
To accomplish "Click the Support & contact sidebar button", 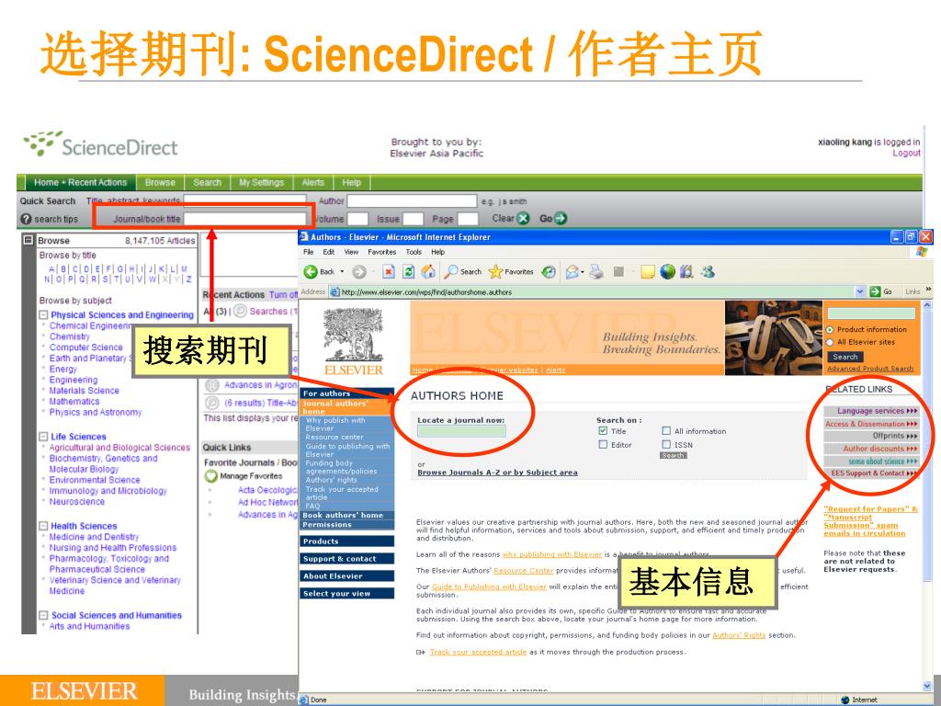I will click(x=346, y=559).
